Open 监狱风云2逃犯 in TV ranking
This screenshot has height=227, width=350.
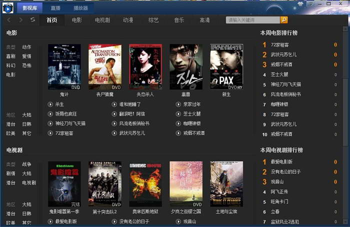(285, 221)
